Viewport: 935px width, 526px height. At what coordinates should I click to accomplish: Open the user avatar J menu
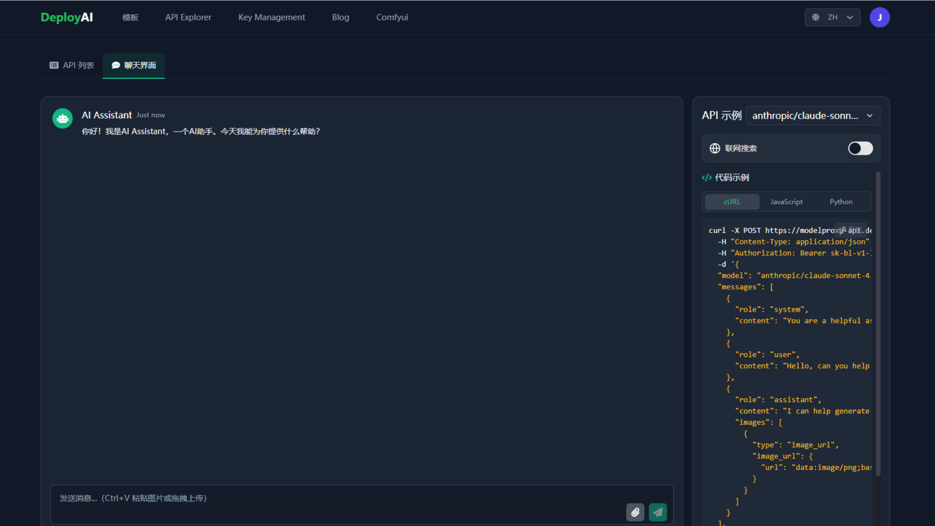pyautogui.click(x=879, y=18)
